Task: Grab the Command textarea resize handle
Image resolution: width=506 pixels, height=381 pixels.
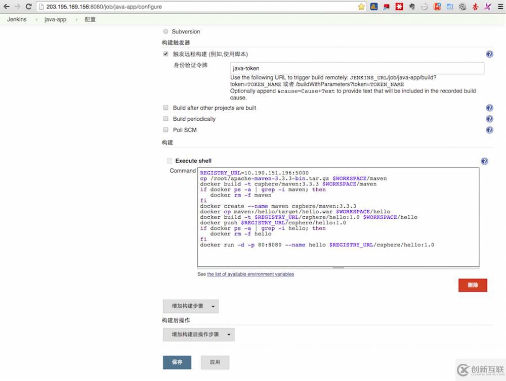Action: click(338, 267)
